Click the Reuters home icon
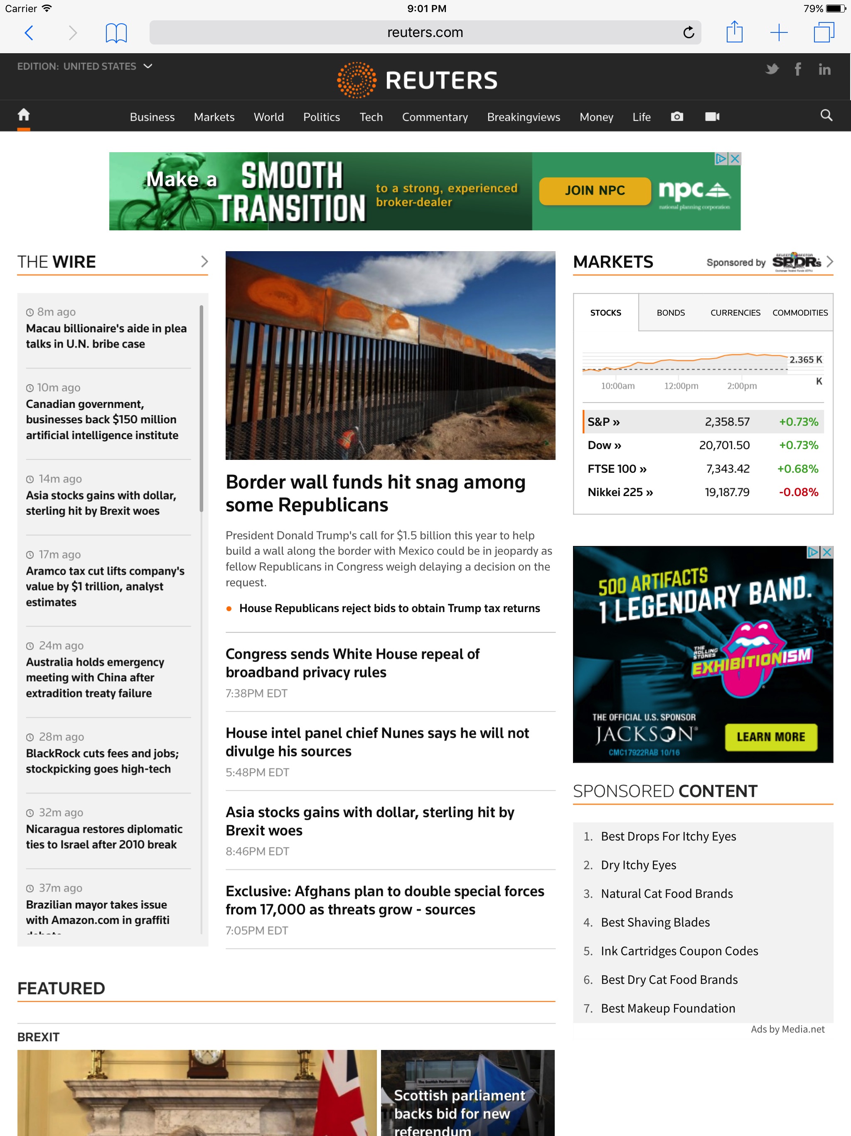Image resolution: width=851 pixels, height=1136 pixels. point(24,116)
